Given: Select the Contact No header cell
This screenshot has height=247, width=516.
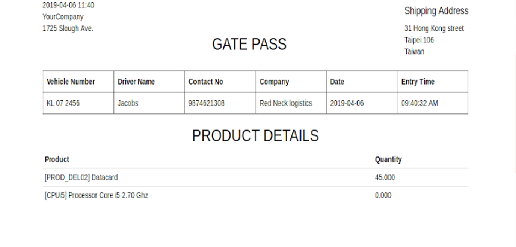Looking at the screenshot, I should (x=220, y=82).
